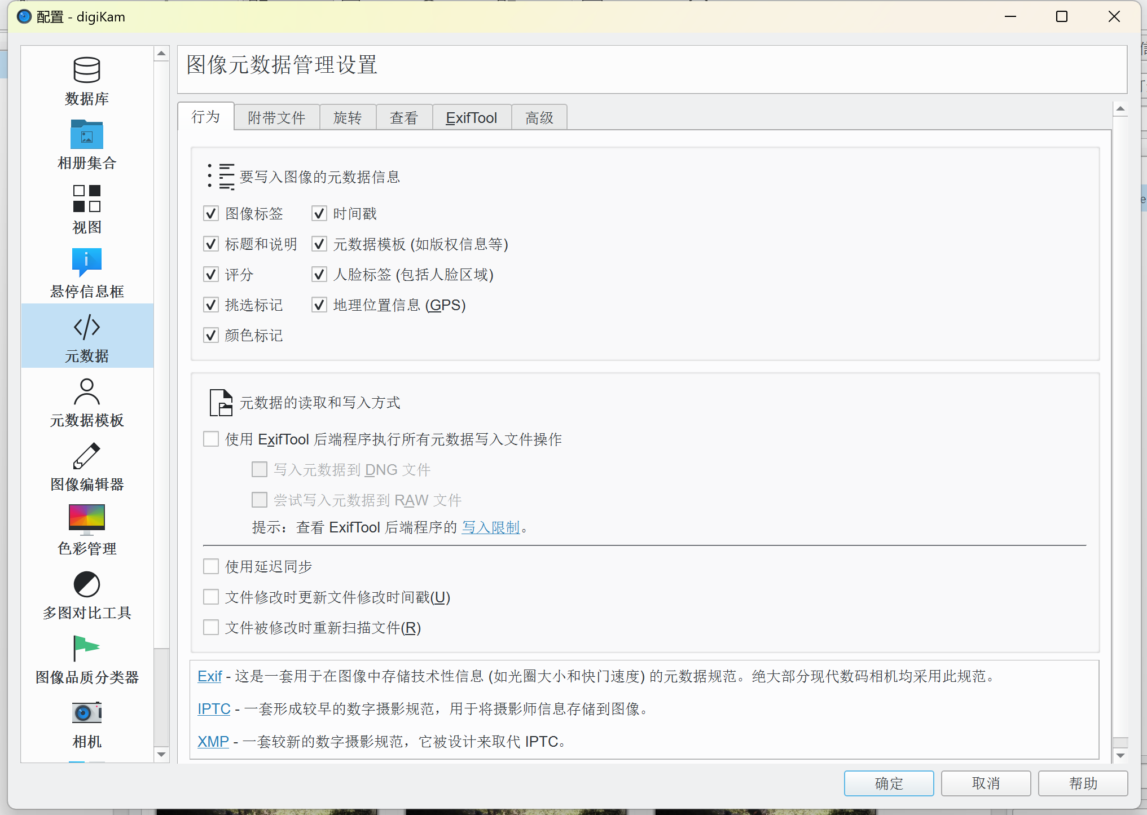Open the 图像品质分类器 green flag icon

coord(86,648)
